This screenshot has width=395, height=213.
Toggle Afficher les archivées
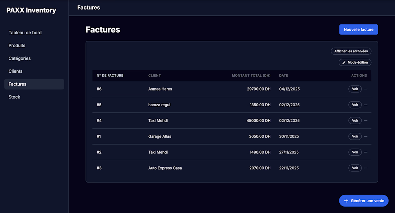(x=351, y=51)
